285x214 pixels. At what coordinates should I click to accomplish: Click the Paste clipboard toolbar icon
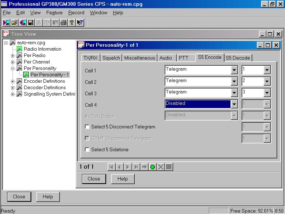pos(55,22)
